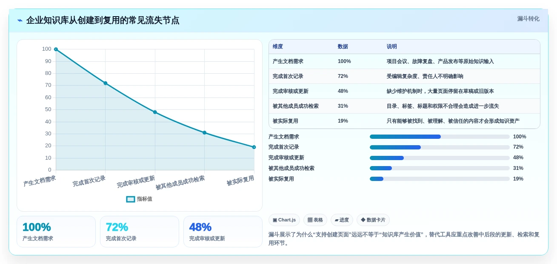Click the 漏斗转化 label at top right
Viewport: 557px width, 264px height.
(528, 19)
